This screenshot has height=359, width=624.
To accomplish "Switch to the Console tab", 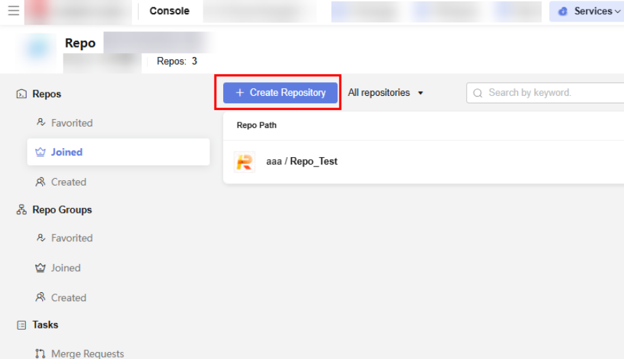I will pyautogui.click(x=169, y=11).
